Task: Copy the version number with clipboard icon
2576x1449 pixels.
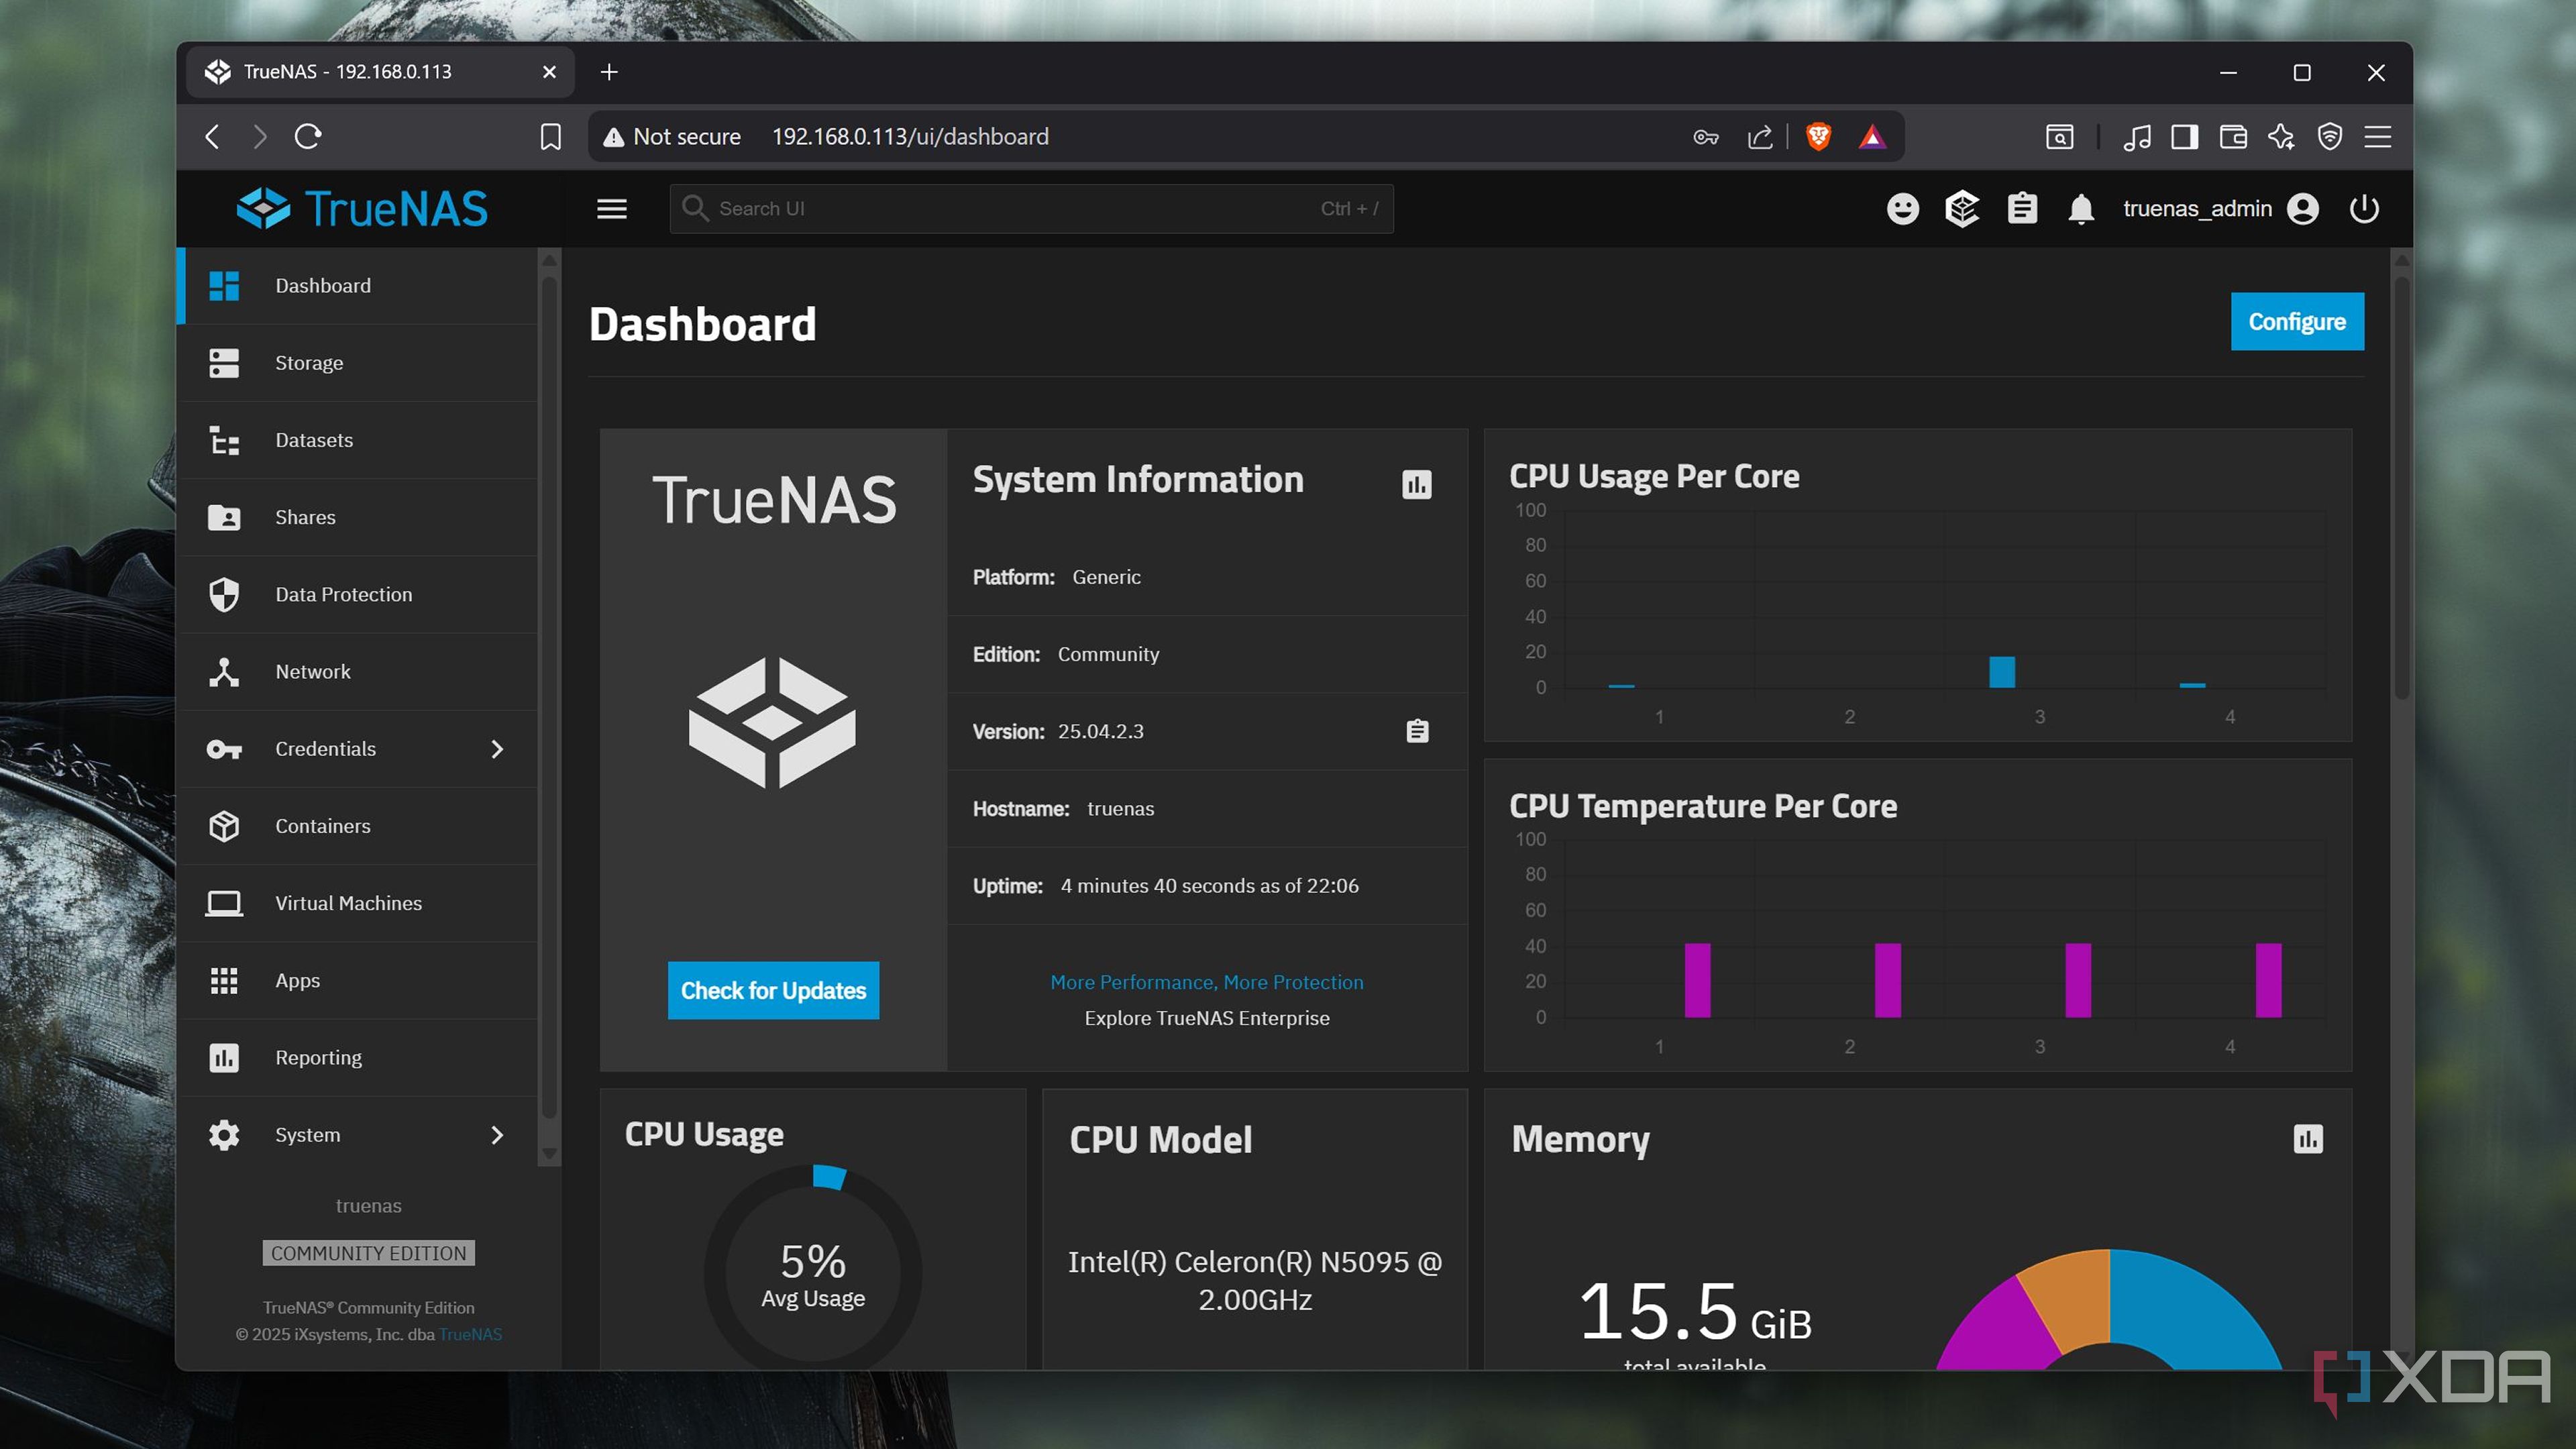Action: (1417, 732)
